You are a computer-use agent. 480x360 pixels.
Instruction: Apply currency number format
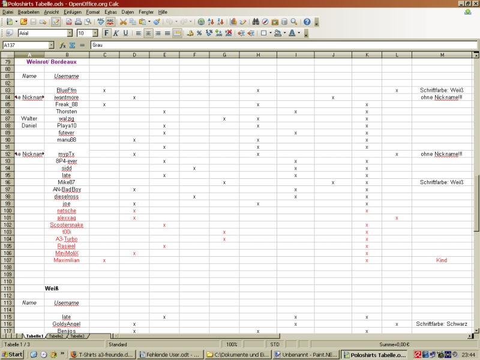[190, 33]
